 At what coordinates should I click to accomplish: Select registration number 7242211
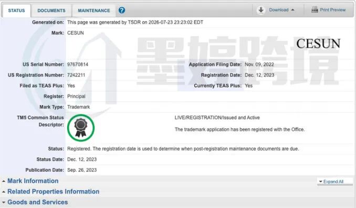point(76,75)
